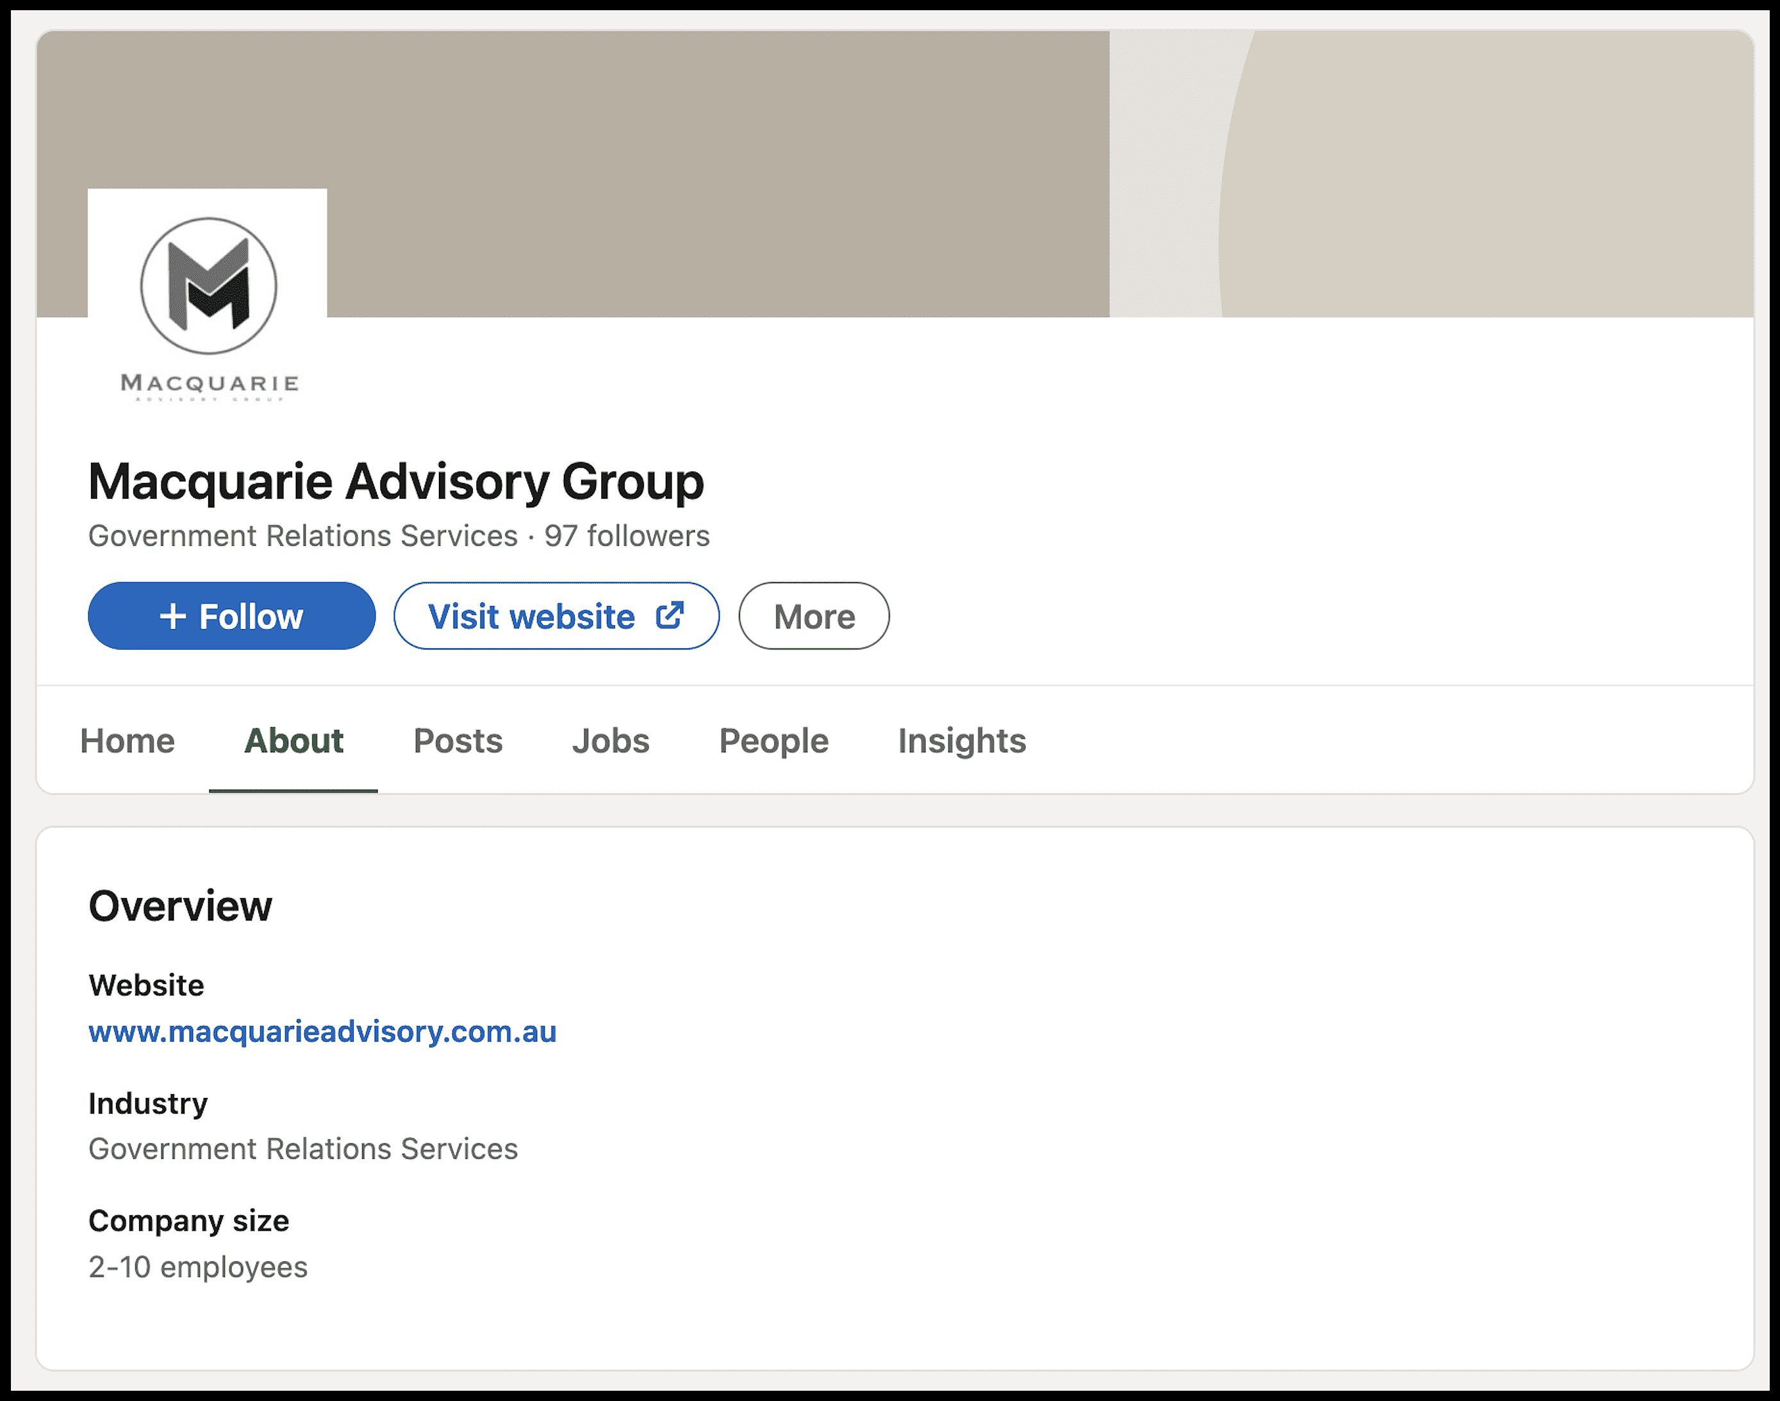This screenshot has height=1401, width=1780.
Task: Open the More options button
Action: coord(814,616)
